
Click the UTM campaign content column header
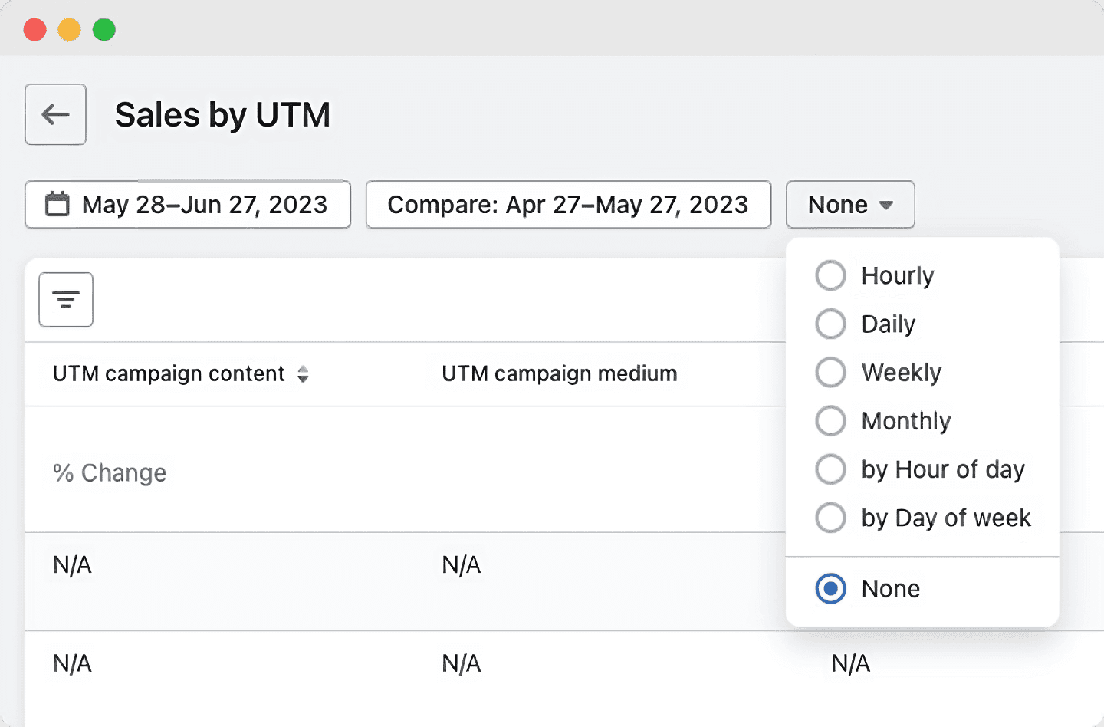(x=169, y=374)
